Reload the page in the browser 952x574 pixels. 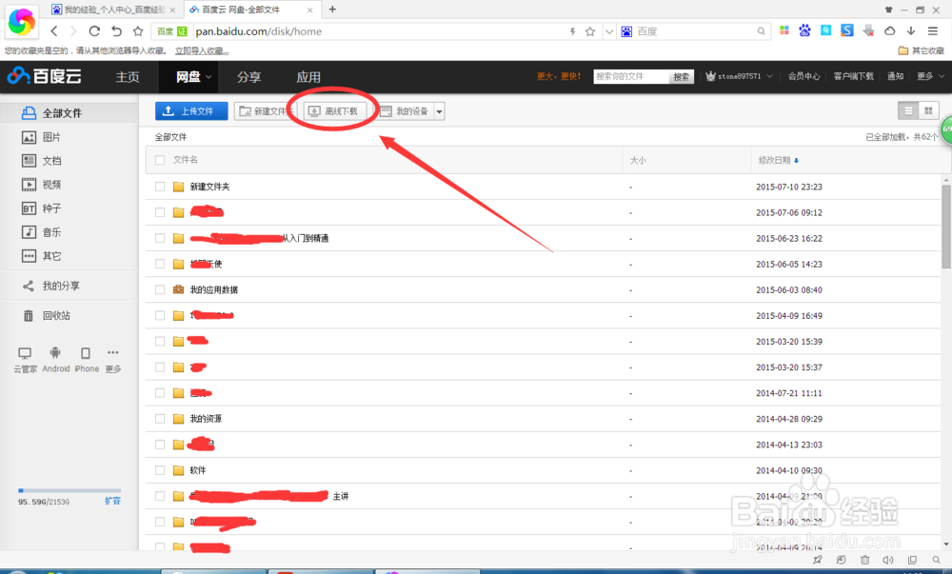pyautogui.click(x=94, y=31)
